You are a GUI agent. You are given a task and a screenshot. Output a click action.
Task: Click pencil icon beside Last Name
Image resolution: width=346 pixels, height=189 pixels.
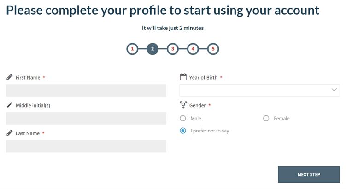pos(9,133)
